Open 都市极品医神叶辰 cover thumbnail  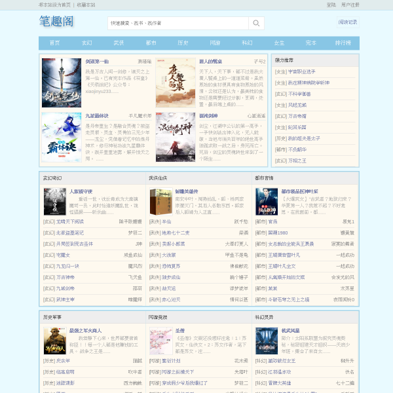(267, 202)
